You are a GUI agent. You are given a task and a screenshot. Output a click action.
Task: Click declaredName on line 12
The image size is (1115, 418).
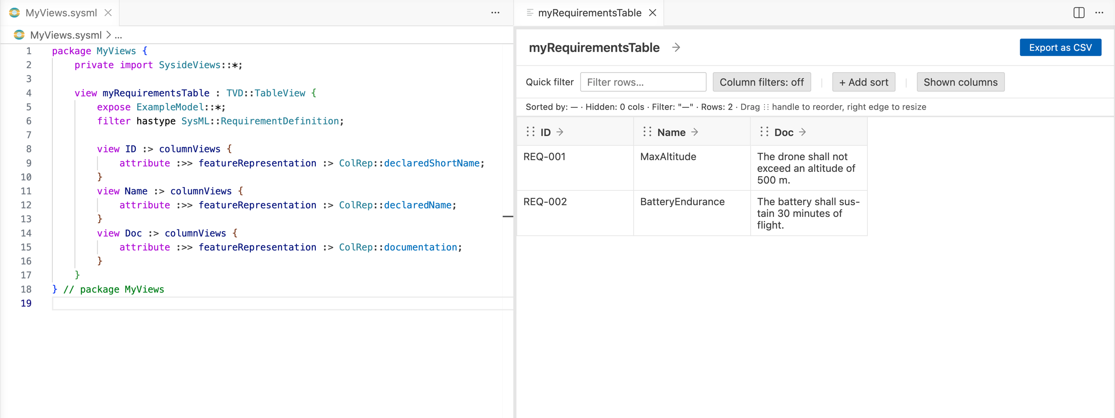coord(418,205)
